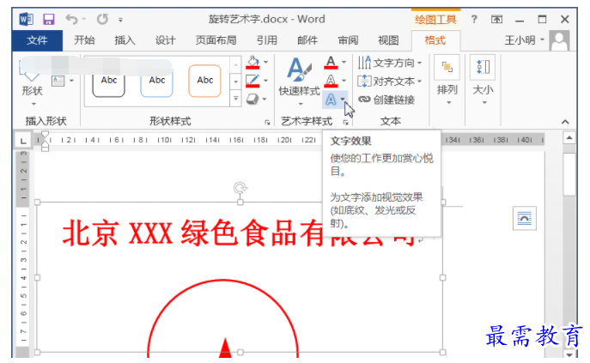Click the text outline A icon
590x363 pixels.
(331, 81)
